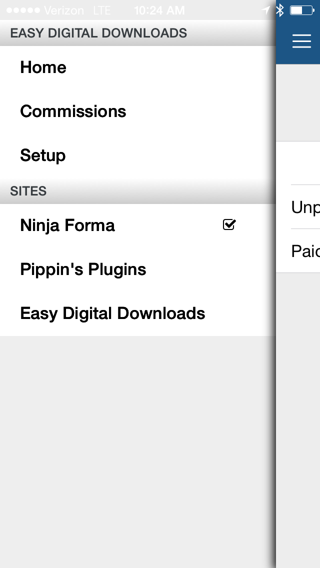Screen dimensions: 320x568
Task: Switch to the Pippin's Plugins site
Action: [x=83, y=269]
